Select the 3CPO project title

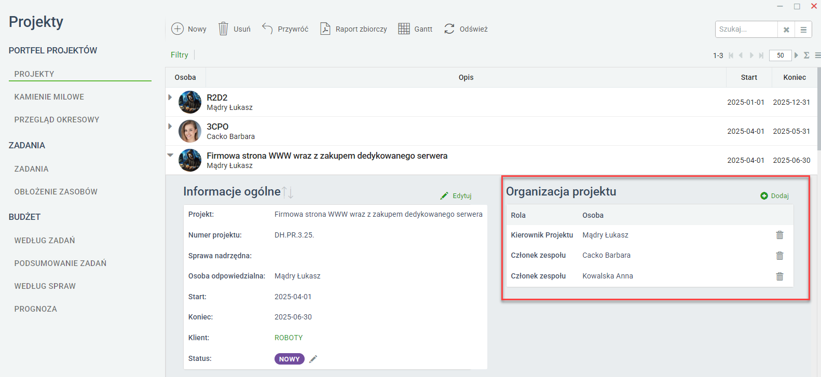click(217, 127)
